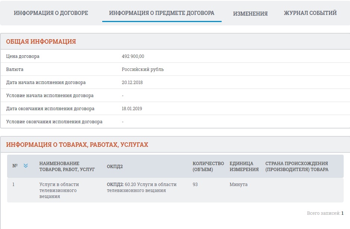The height and width of the screenshot is (229, 350).
Task: Click the Общая информация section header
Action: (41, 41)
